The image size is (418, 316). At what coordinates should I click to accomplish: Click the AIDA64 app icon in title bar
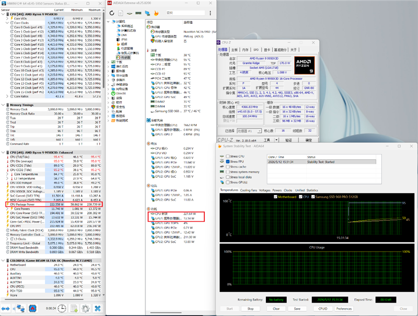click(x=109, y=3)
